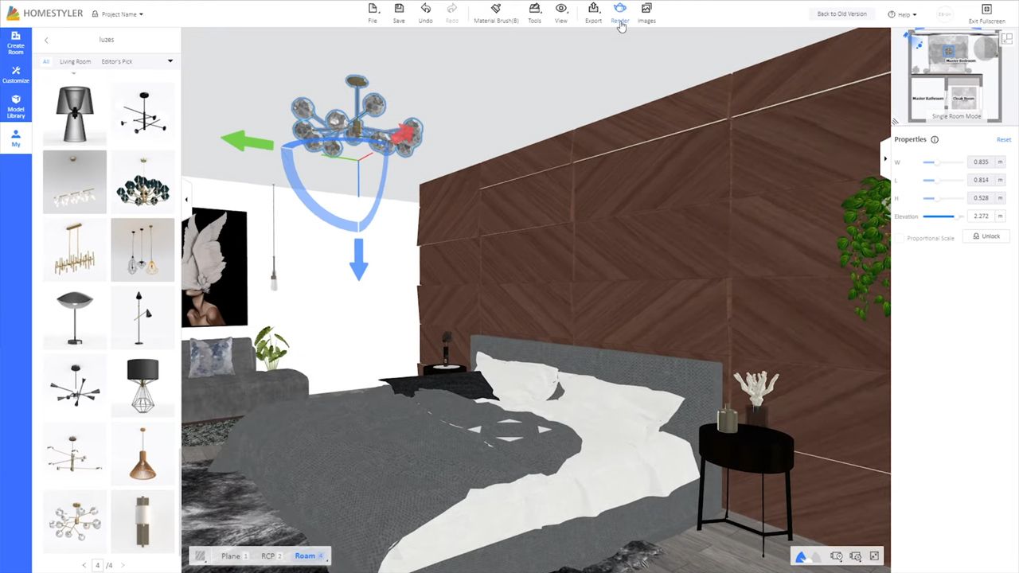Go to next catalog page
Image resolution: width=1019 pixels, height=573 pixels.
(x=121, y=565)
